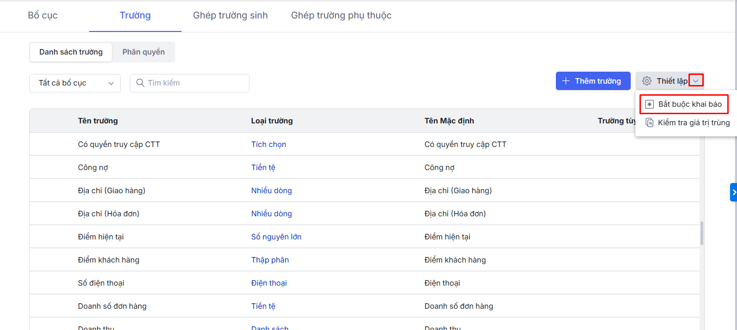Image resolution: width=737 pixels, height=330 pixels.
Task: Click the gear icon in Thiết lập button
Action: [x=647, y=81]
